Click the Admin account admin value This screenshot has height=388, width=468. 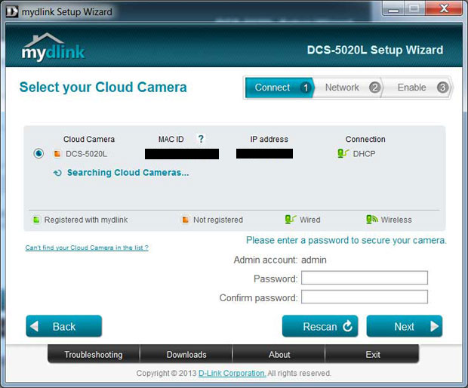click(x=314, y=260)
